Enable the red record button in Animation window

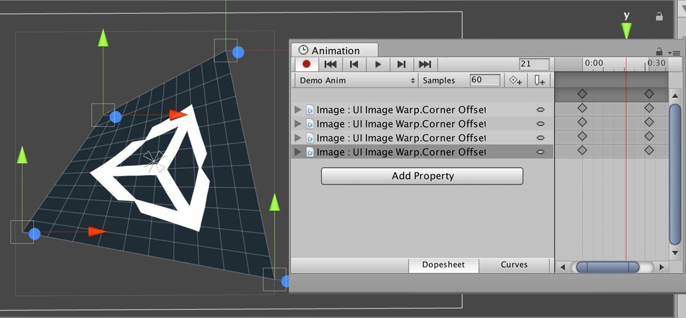306,64
